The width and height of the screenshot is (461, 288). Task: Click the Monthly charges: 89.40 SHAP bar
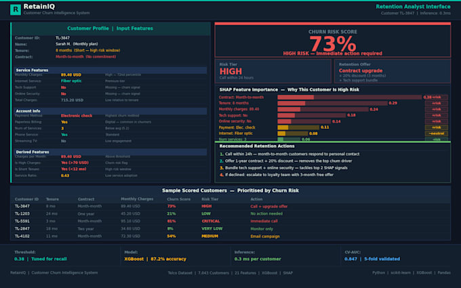(x=323, y=109)
